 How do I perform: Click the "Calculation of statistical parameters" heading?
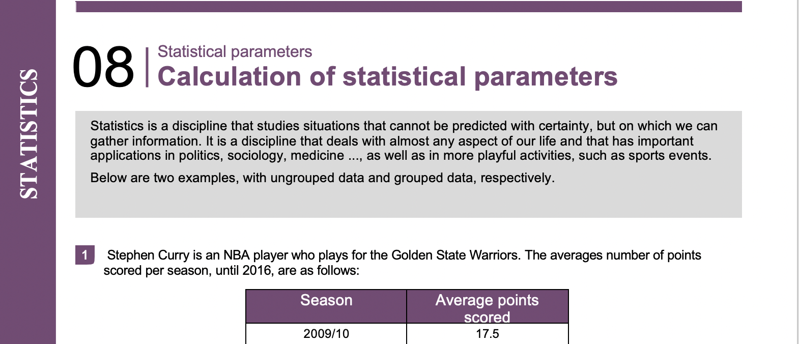pos(387,77)
